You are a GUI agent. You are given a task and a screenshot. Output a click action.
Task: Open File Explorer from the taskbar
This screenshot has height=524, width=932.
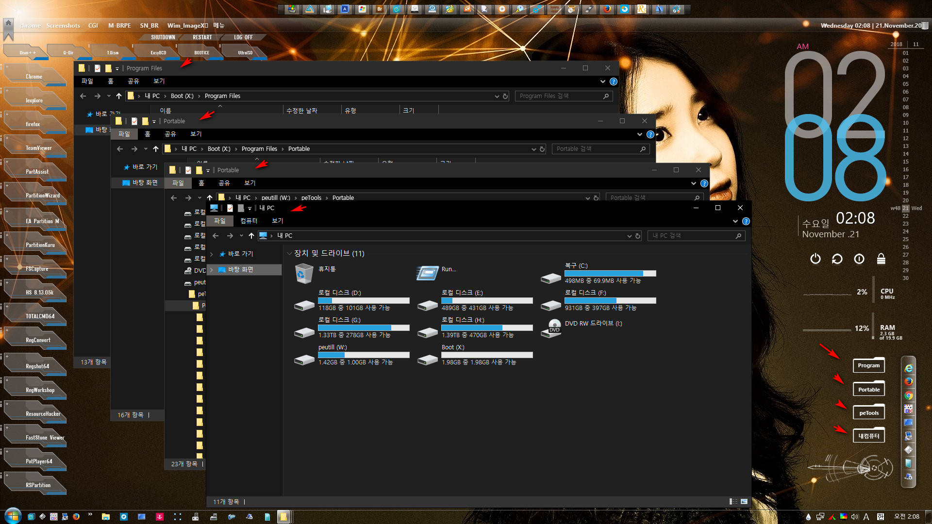[x=105, y=517]
